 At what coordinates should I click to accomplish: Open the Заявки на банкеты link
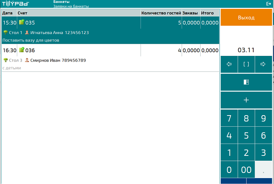pos(71,6)
